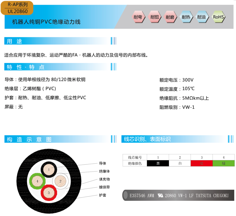Viewport: 236px width, 216px height.
Task: Click the 机器人纯铜PVC绝缘动力线 title
Action: pos(46,22)
